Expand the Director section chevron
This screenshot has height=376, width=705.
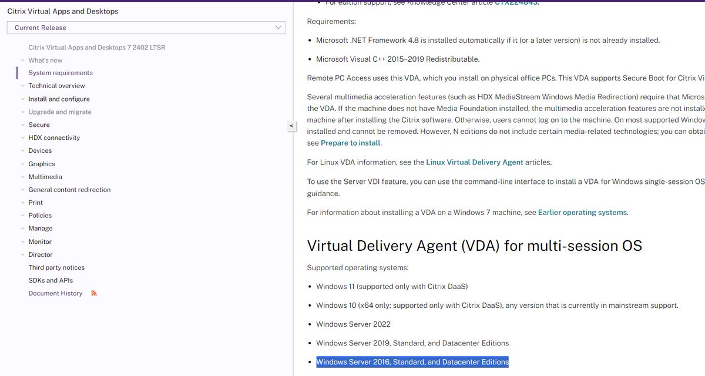22,255
